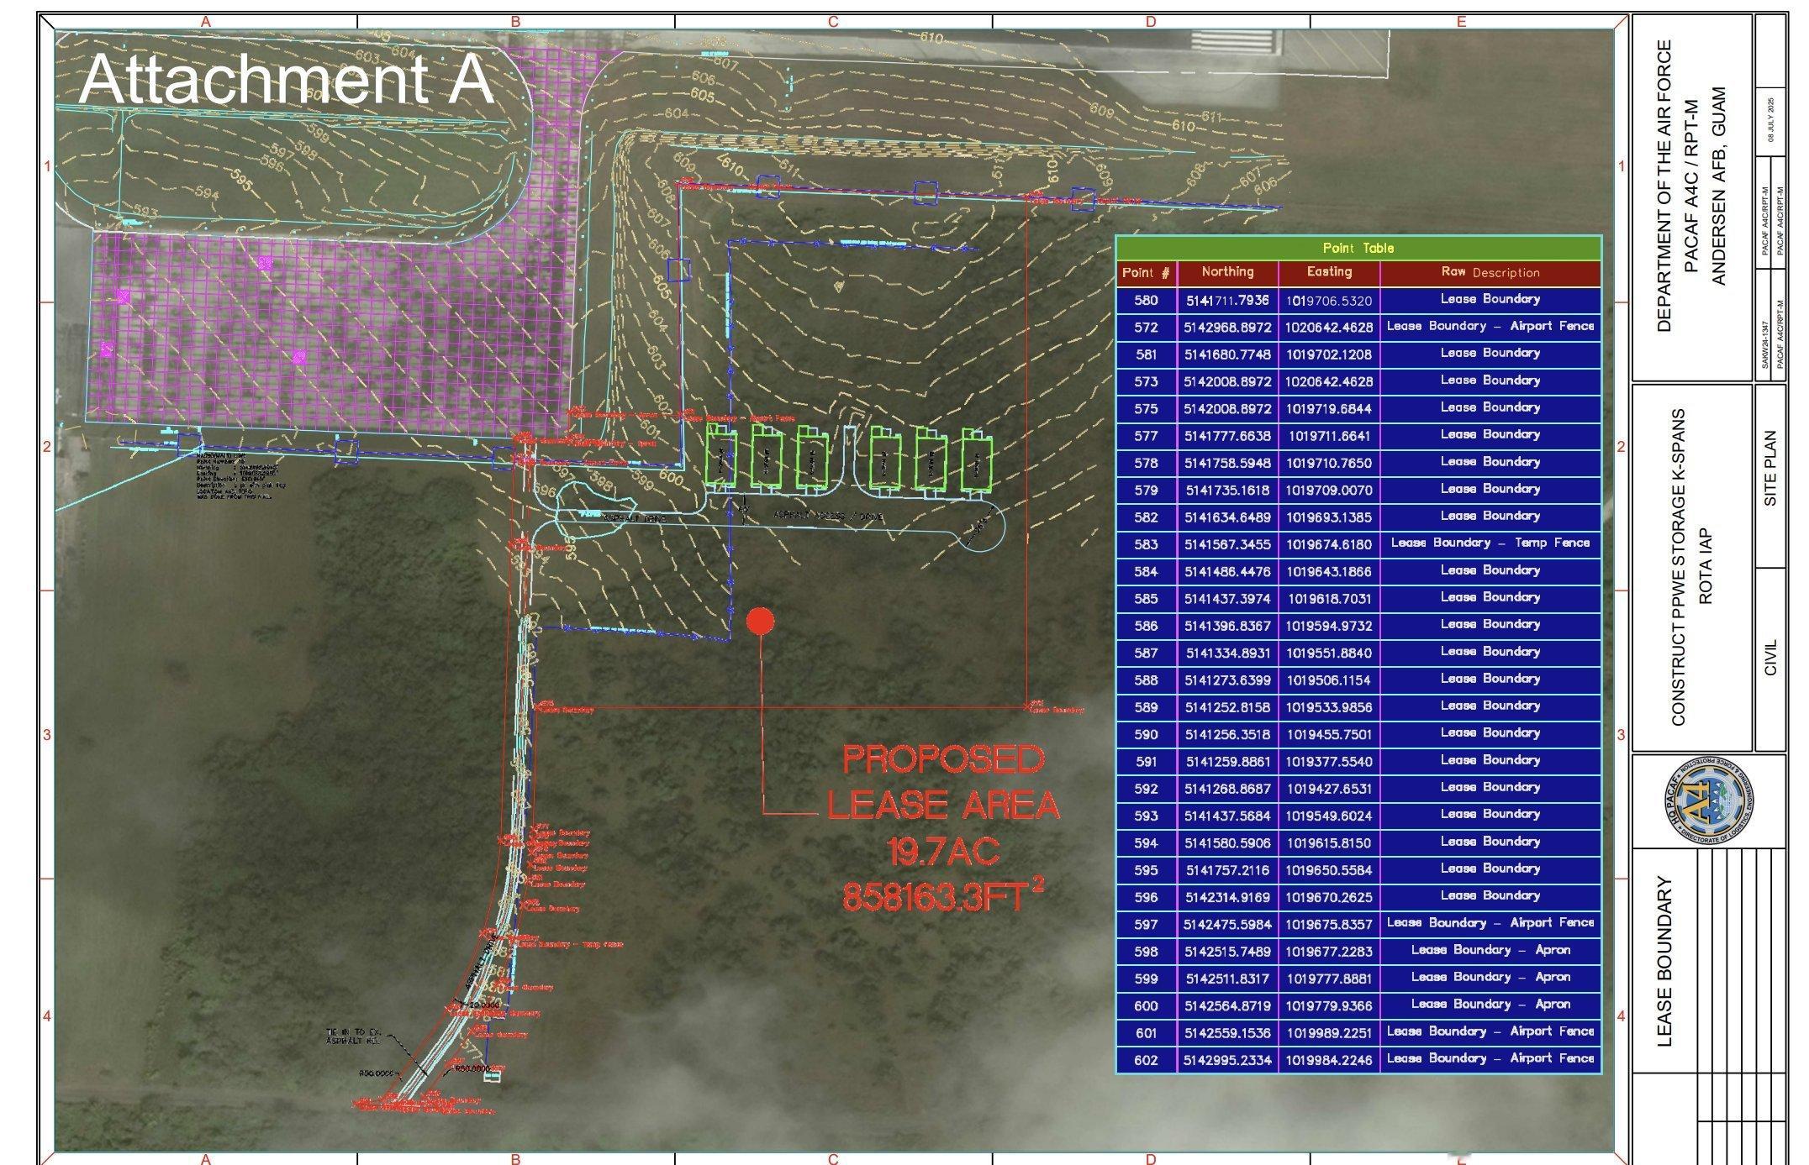1809x1165 pixels.
Task: Select point 602 Airport Fence table row
Action: coord(1358,1059)
